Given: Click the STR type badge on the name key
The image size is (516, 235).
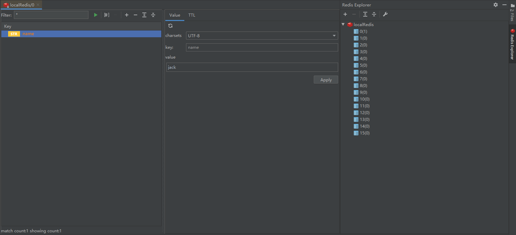Looking at the screenshot, I should 14,34.
